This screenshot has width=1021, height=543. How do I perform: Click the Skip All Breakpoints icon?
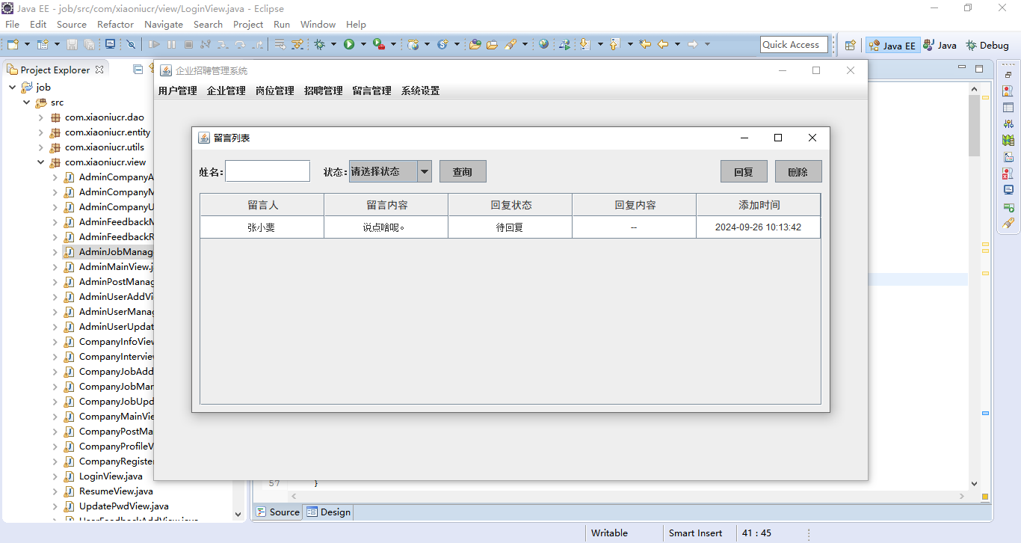pyautogui.click(x=131, y=45)
